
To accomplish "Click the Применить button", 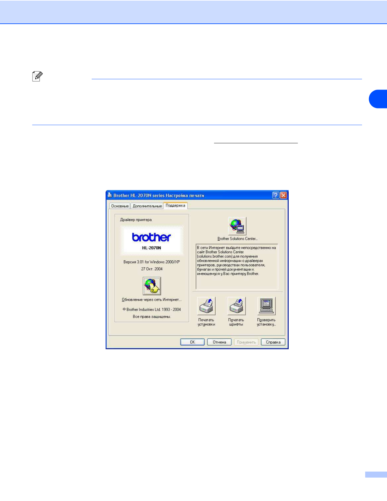I will 246,342.
